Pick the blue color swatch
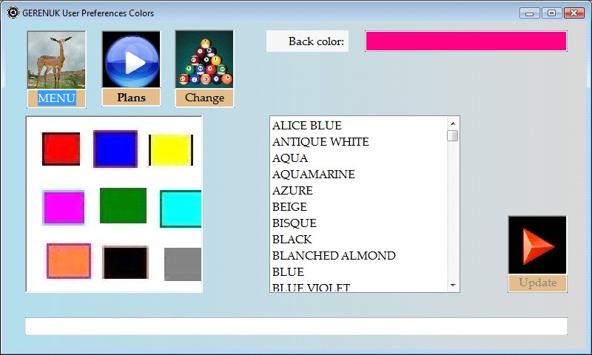 coord(115,149)
